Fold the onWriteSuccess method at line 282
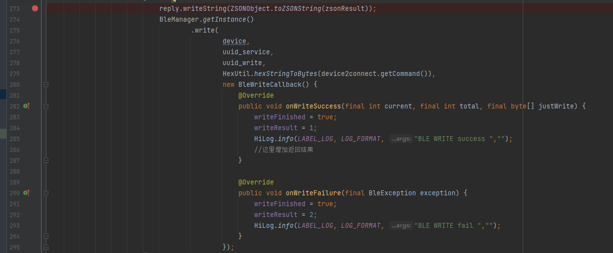This screenshot has height=253, width=613. tap(46, 106)
